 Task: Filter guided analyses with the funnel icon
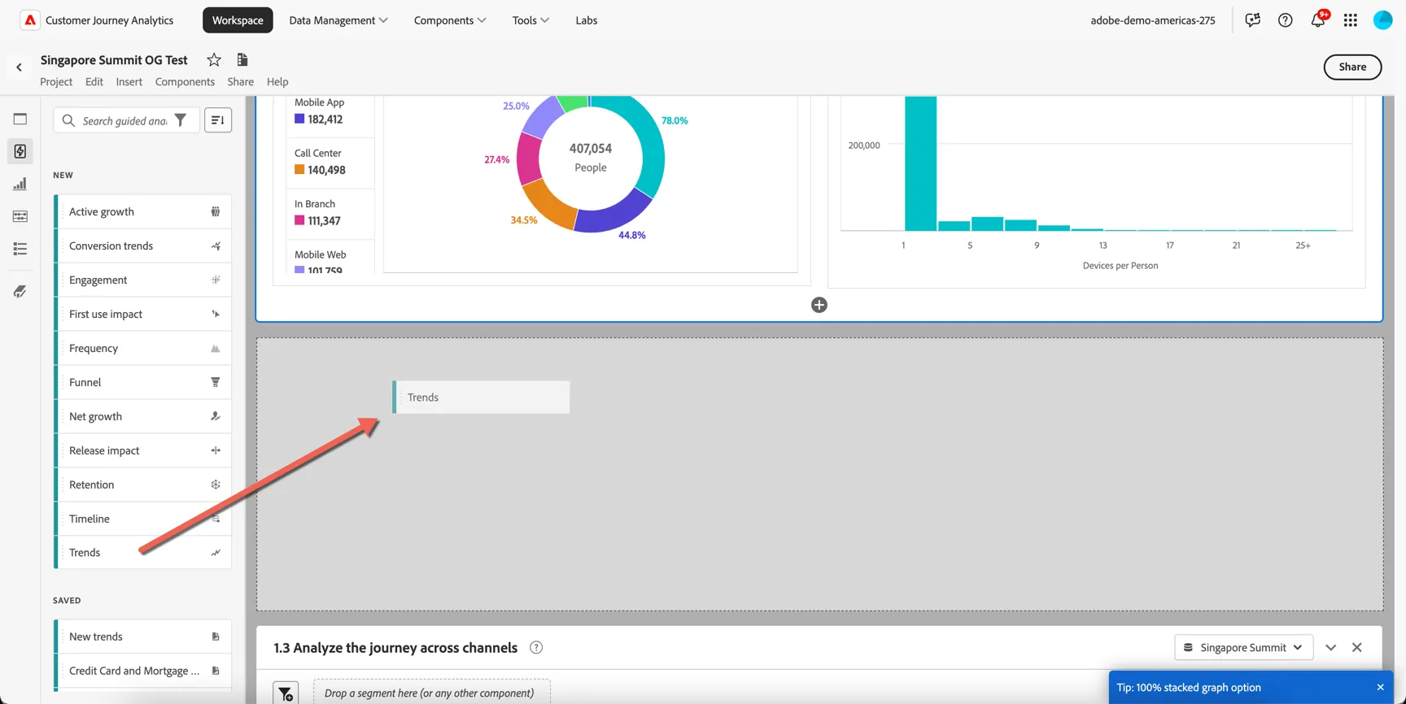pos(181,120)
